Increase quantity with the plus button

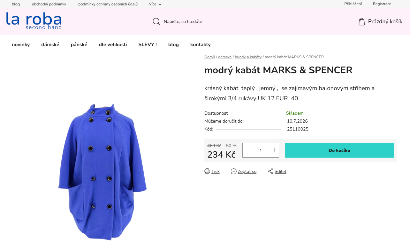[x=275, y=150]
